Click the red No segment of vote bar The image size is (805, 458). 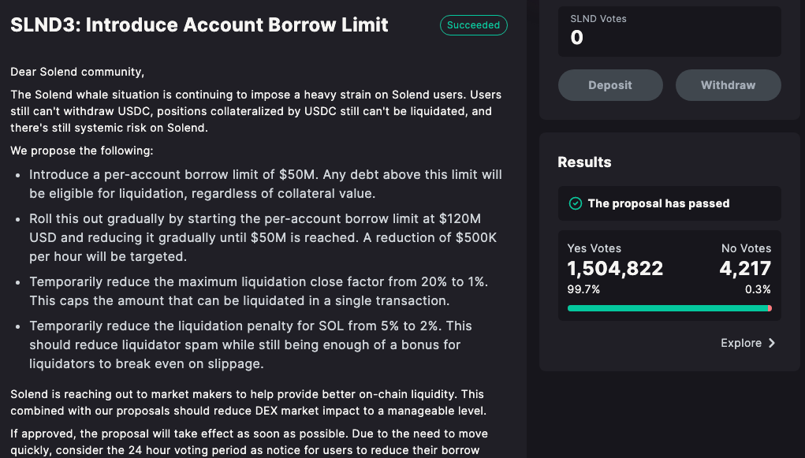pyautogui.click(x=770, y=308)
